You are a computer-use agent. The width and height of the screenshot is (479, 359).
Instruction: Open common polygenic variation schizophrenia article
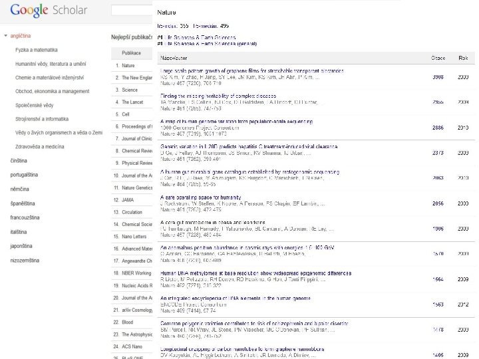pos(254,324)
